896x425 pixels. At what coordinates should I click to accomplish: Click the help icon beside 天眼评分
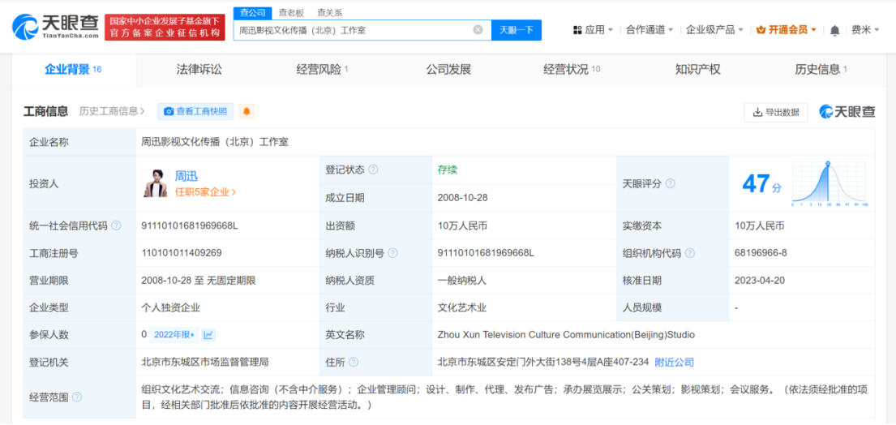click(x=671, y=184)
